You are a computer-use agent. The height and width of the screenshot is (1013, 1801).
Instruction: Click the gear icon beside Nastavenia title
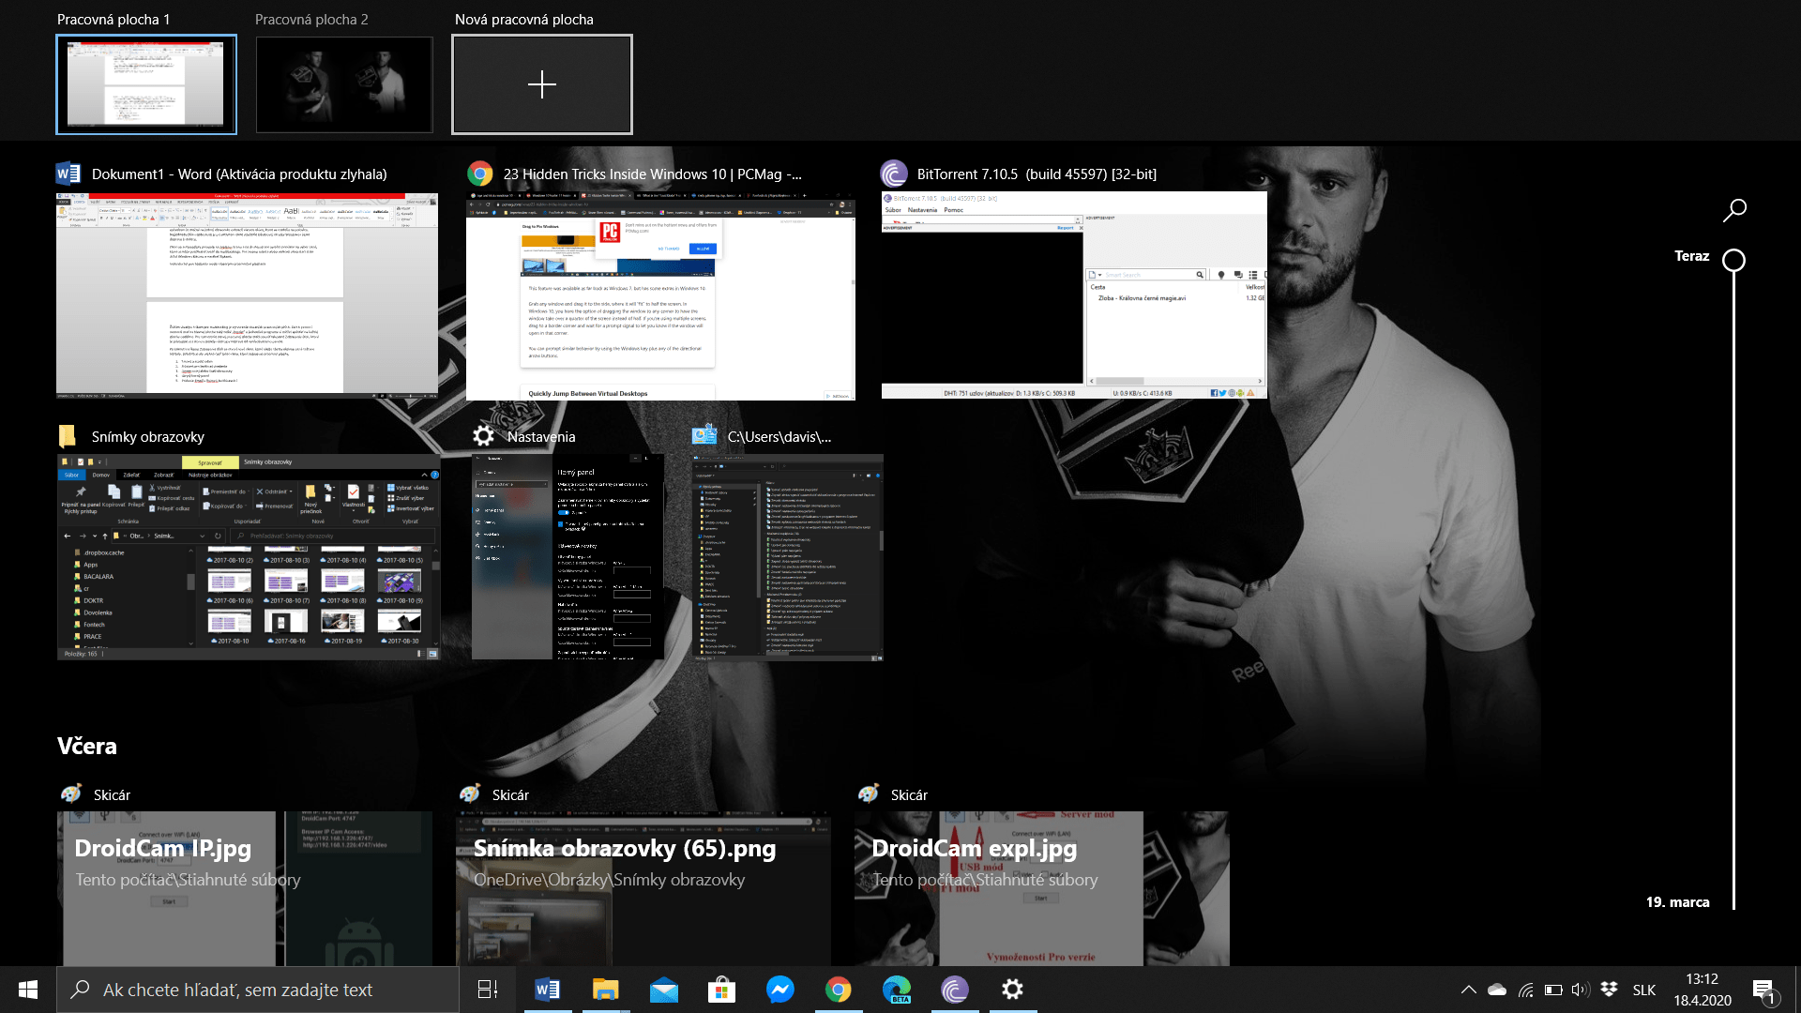pos(483,436)
